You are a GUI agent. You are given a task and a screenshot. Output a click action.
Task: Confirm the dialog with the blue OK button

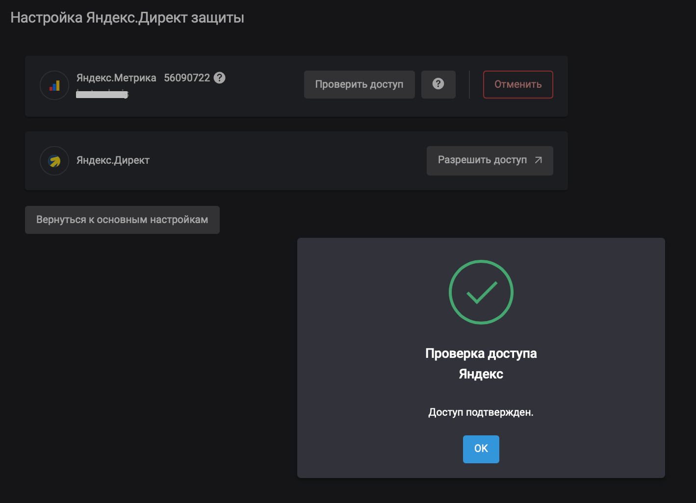481,449
